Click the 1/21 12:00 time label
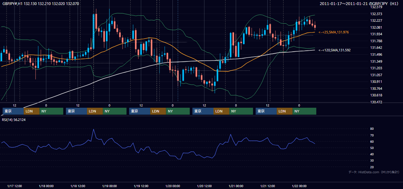Image resolution: width=403 pixels, height=189 pixels. point(268,186)
